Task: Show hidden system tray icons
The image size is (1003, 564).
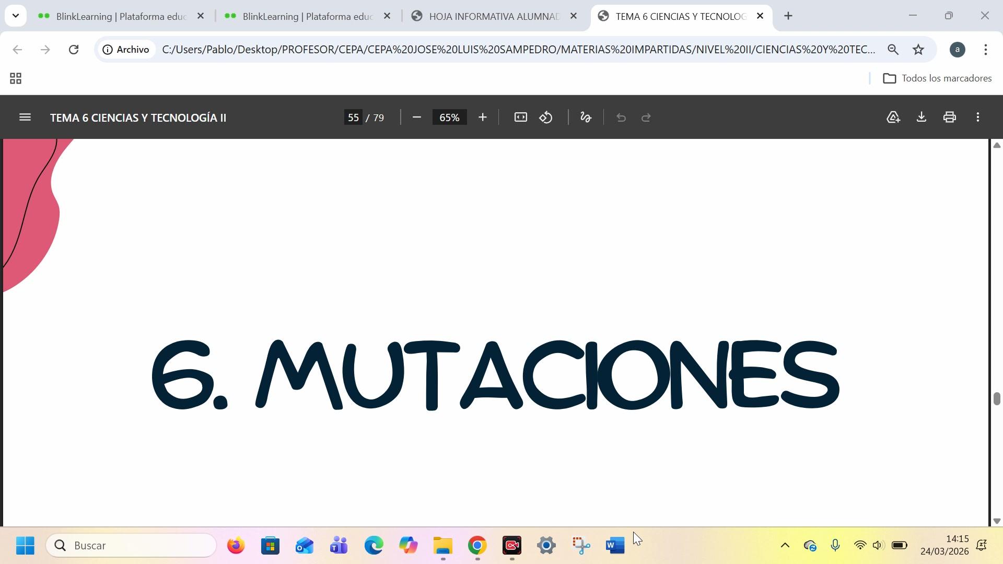Action: pyautogui.click(x=785, y=546)
